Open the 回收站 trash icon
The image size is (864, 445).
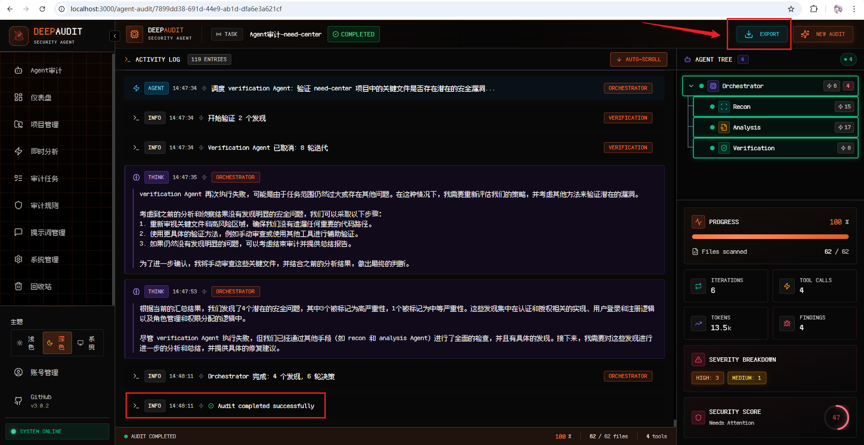(x=18, y=286)
